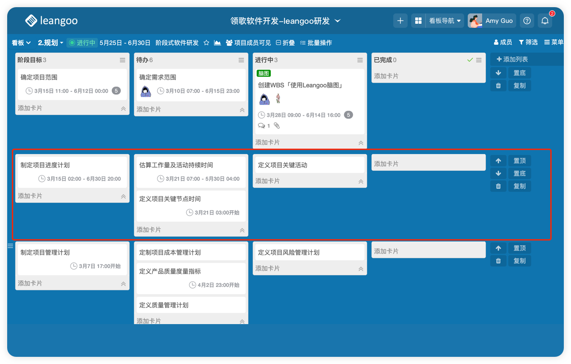571x364 pixels.
Task: Click trash icon in first lane controls
Action: pyautogui.click(x=498, y=86)
